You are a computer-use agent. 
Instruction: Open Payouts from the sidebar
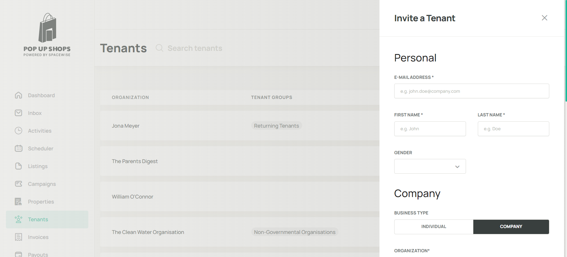38,254
